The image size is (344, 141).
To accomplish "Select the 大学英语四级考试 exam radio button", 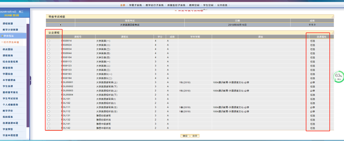I will click(60, 25).
